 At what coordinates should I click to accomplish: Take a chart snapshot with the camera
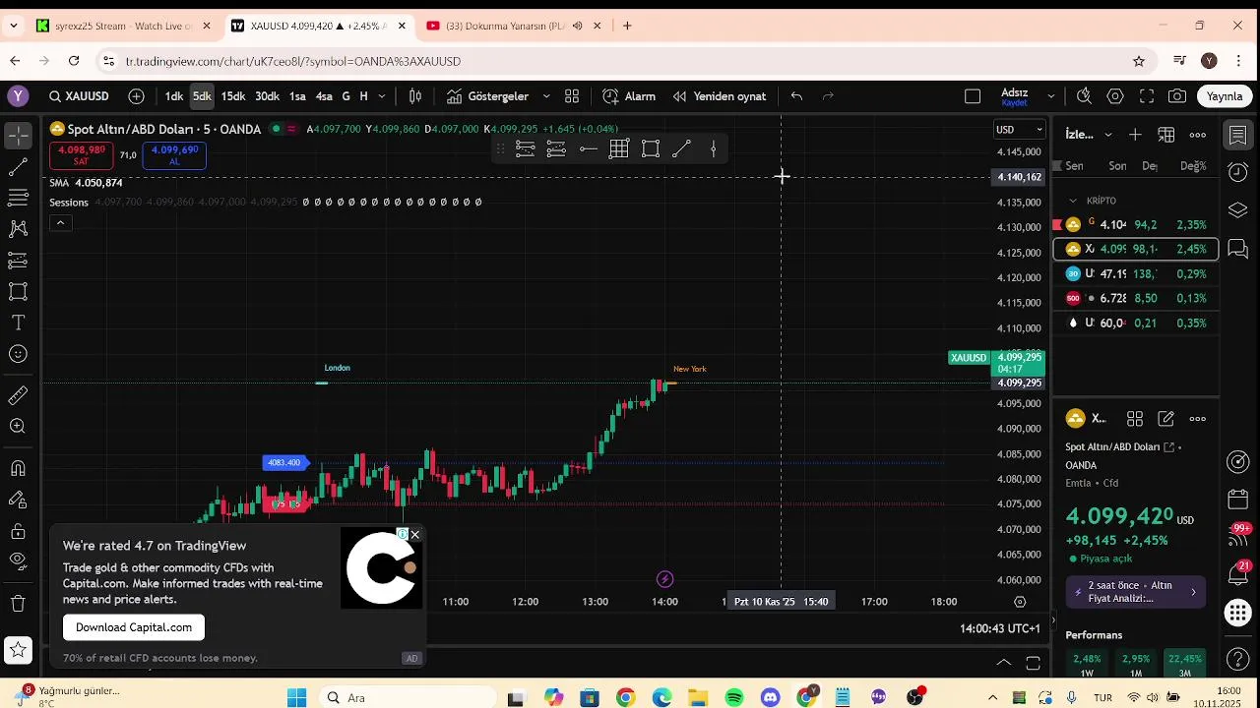tap(1177, 96)
